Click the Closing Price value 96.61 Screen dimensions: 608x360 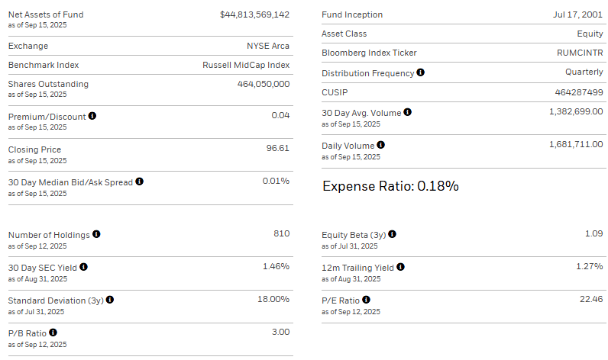[277, 149]
